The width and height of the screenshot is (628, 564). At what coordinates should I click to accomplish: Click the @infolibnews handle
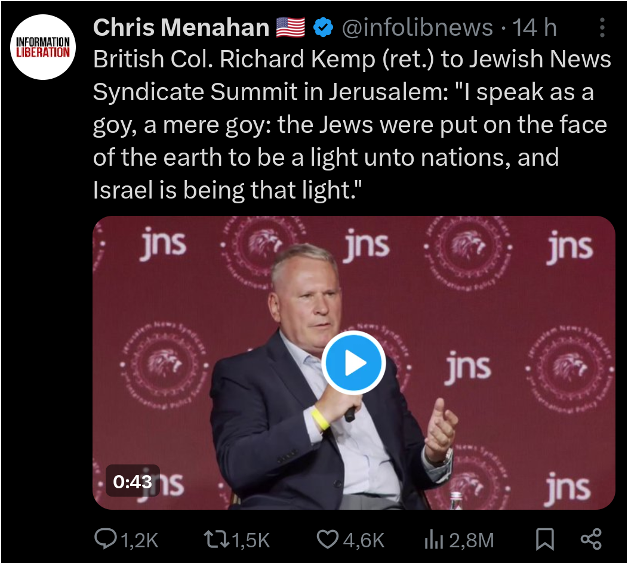click(417, 27)
